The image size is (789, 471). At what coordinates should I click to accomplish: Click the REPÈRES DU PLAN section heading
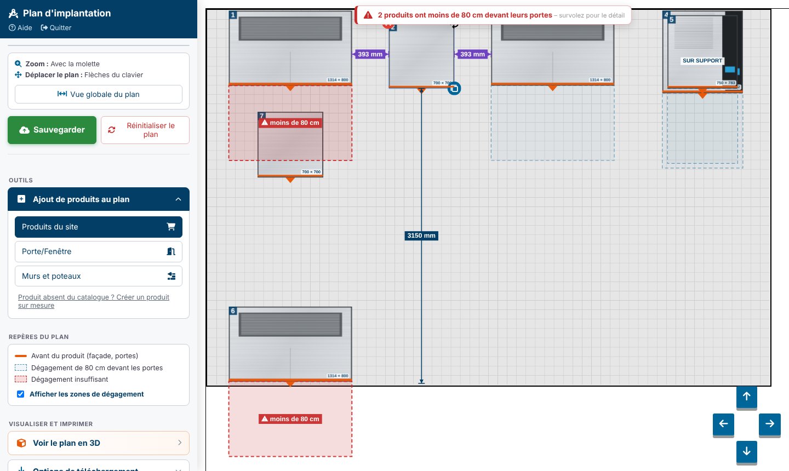[x=39, y=337]
